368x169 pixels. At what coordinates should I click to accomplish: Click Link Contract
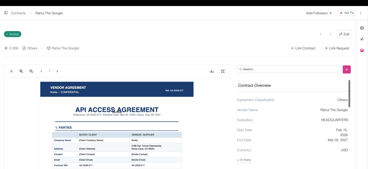click(303, 48)
